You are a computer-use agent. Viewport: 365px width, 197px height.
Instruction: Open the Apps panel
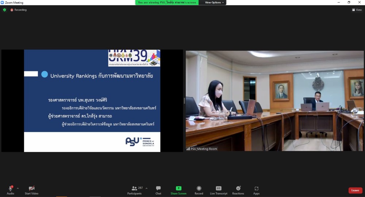(x=256, y=190)
